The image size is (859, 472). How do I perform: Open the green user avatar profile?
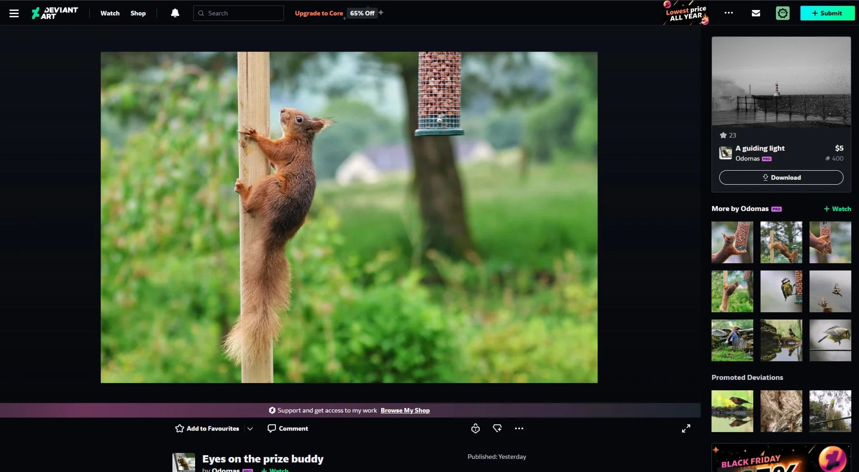(782, 13)
